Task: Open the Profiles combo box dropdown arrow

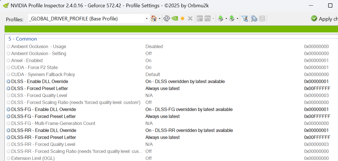Action: 147,19
